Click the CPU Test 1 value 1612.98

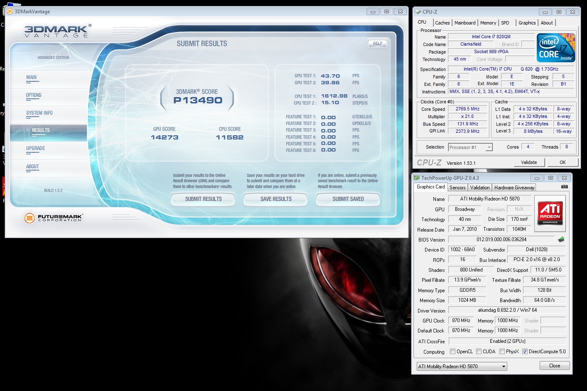334,96
